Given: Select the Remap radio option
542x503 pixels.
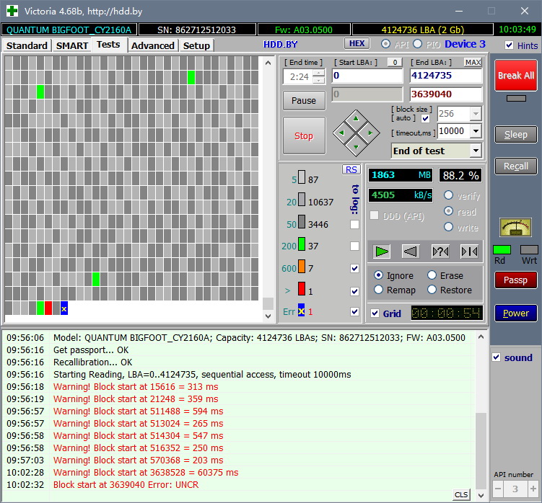Looking at the screenshot, I should (379, 290).
